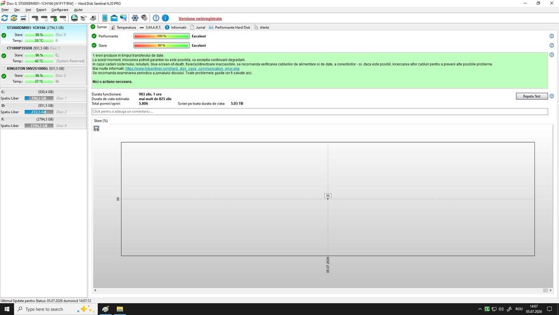Viewport: 559px width, 315px height.
Task: Select the Sumar tab
Action: coord(99,27)
